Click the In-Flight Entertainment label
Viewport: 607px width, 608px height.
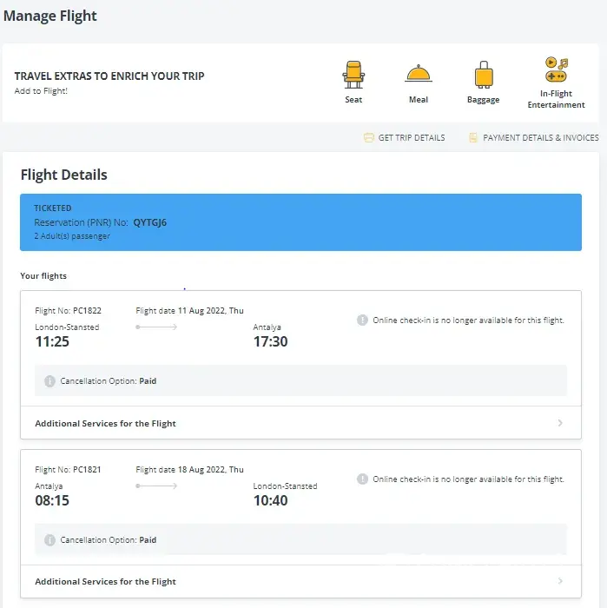coord(556,100)
